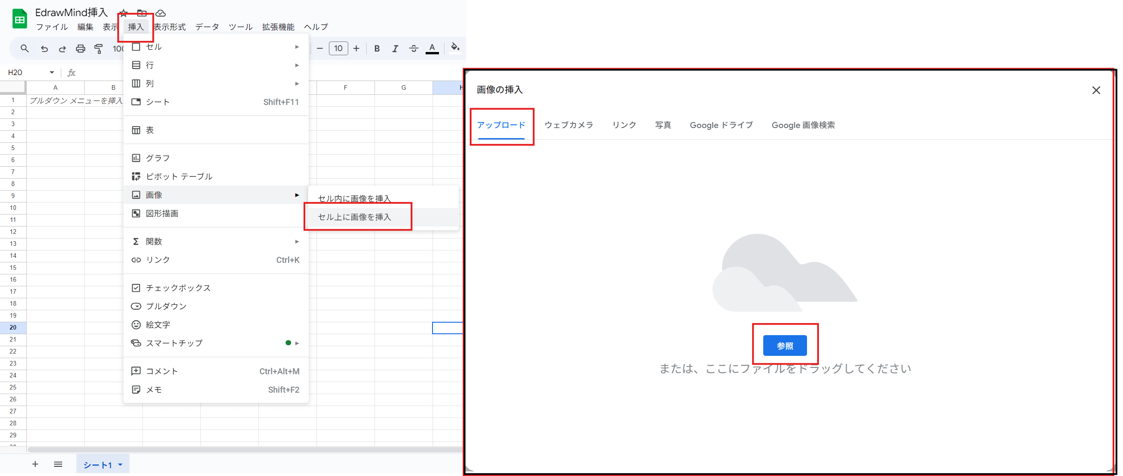Open the 拡張機能 menu
This screenshot has height=476, width=1123.
point(278,27)
